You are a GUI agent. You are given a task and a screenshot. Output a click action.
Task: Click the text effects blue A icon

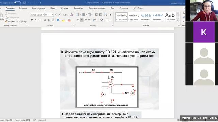click(58, 20)
